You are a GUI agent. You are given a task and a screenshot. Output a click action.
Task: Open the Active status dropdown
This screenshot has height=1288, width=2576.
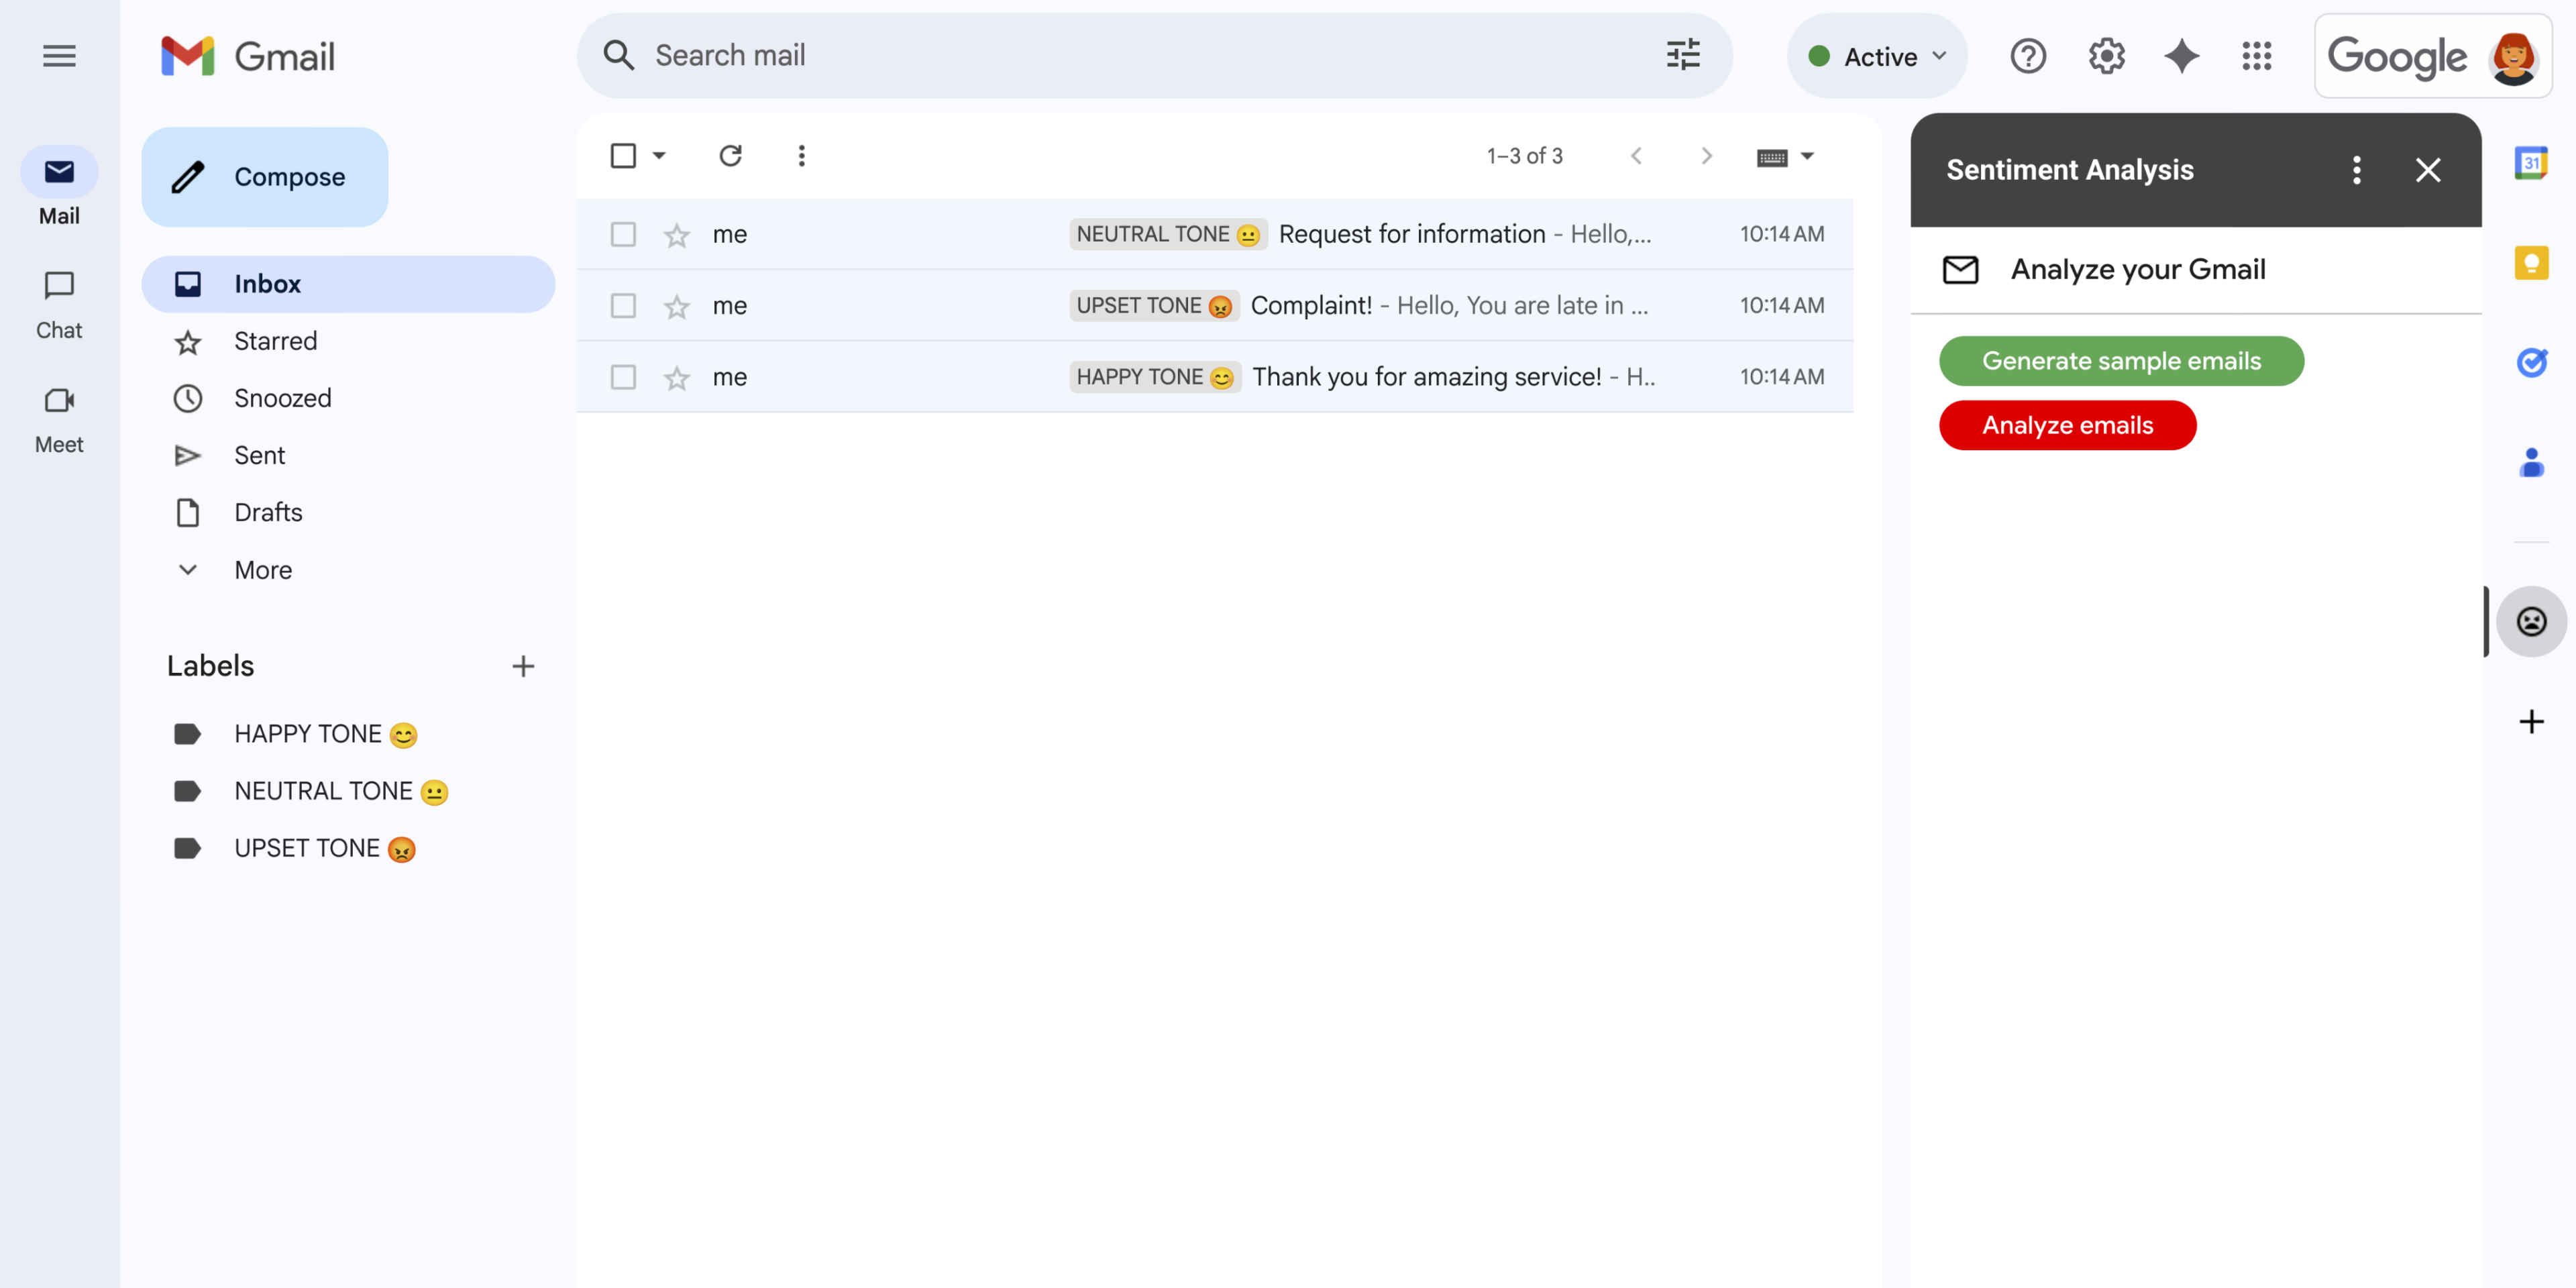[1877, 56]
